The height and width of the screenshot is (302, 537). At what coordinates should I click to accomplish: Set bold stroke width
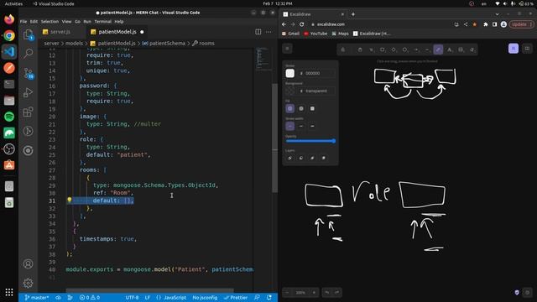coord(301,127)
